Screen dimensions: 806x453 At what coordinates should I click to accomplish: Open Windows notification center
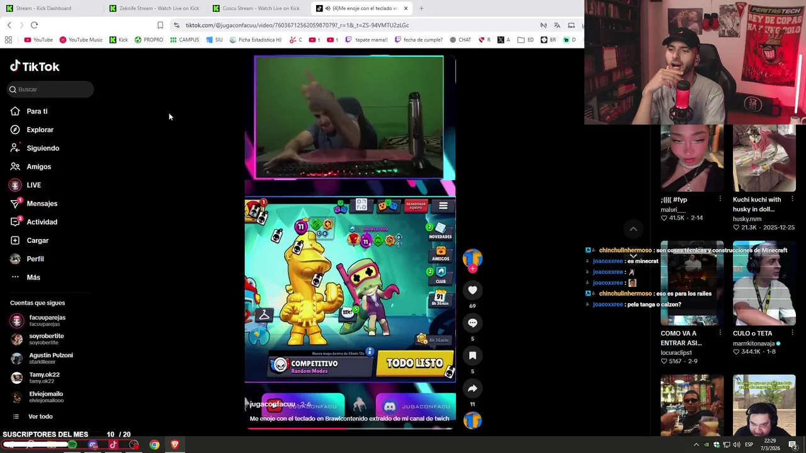(793, 445)
